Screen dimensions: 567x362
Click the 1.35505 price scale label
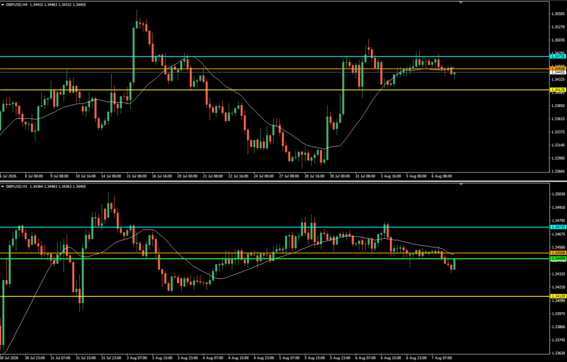[x=558, y=14]
